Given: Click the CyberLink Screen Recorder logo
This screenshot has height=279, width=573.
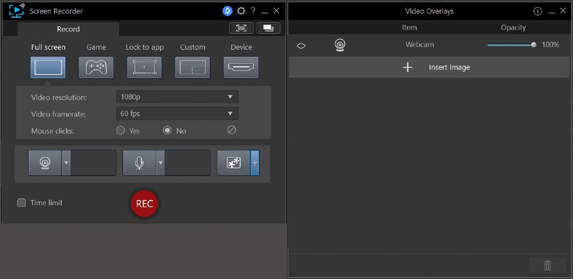Looking at the screenshot, I should (x=17, y=10).
